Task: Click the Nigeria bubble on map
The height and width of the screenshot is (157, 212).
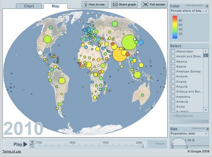Action: [89, 65]
